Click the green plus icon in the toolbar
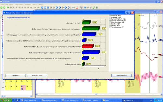Screen dimensions: 163x102 [8, 8]
